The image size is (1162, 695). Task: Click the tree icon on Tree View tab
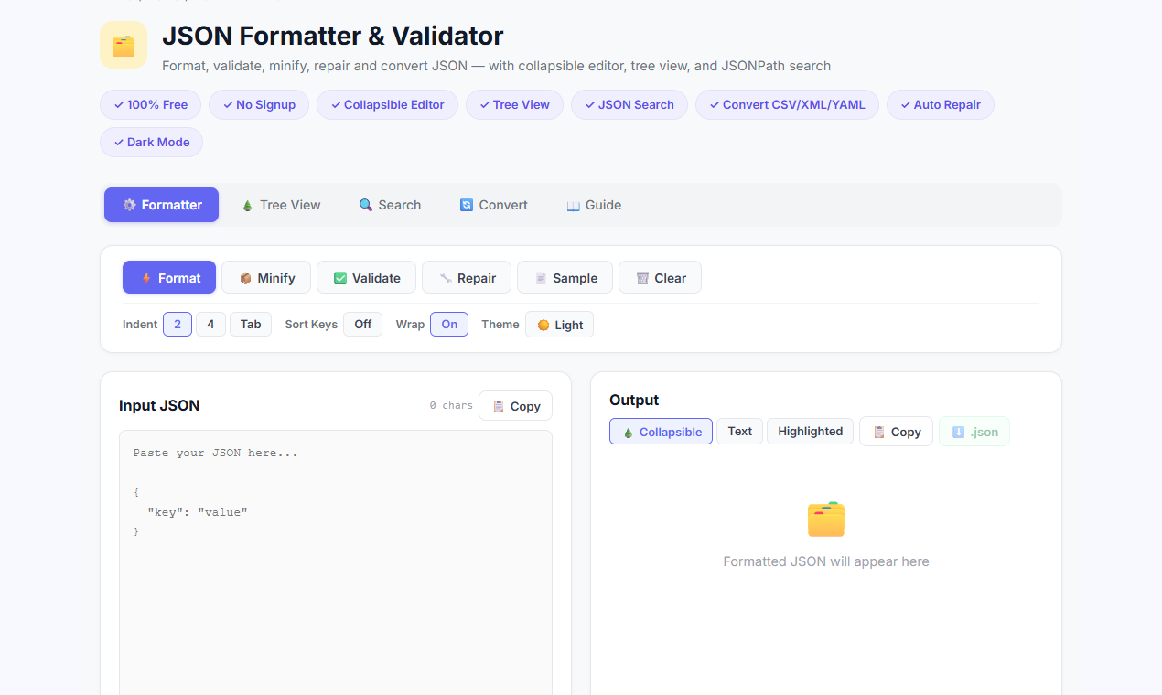coord(248,205)
